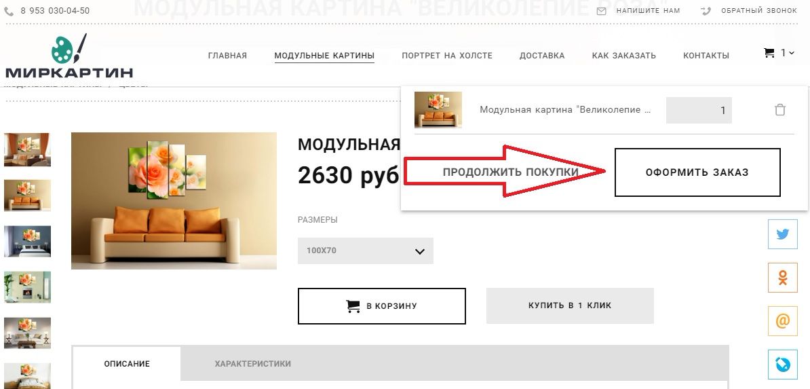Expand the cart chevron next to the item count
810x389 pixels.
pos(792,53)
